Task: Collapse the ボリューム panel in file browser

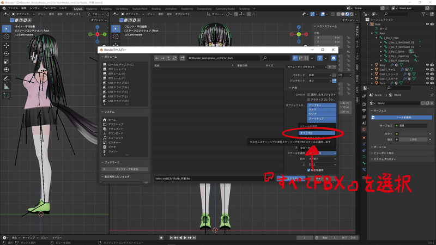Action: (102, 57)
